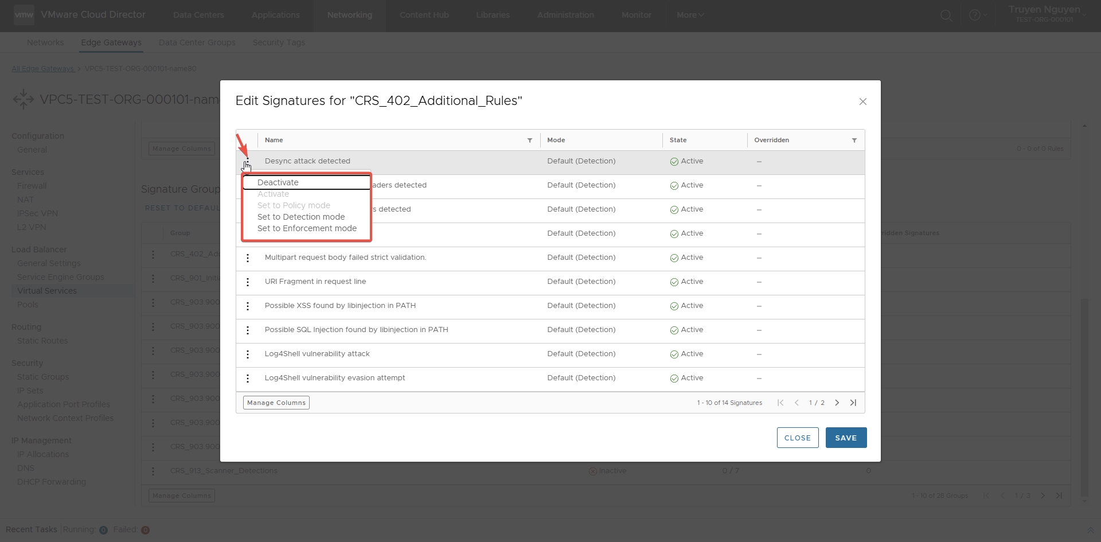Select Set to Detection mode
This screenshot has width=1101, height=542.
click(x=301, y=217)
